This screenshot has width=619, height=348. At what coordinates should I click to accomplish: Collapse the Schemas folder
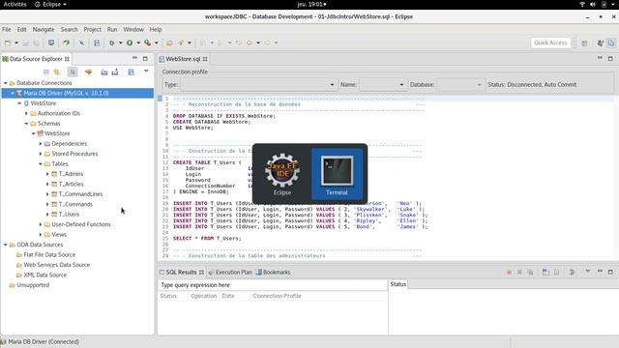[x=26, y=124]
